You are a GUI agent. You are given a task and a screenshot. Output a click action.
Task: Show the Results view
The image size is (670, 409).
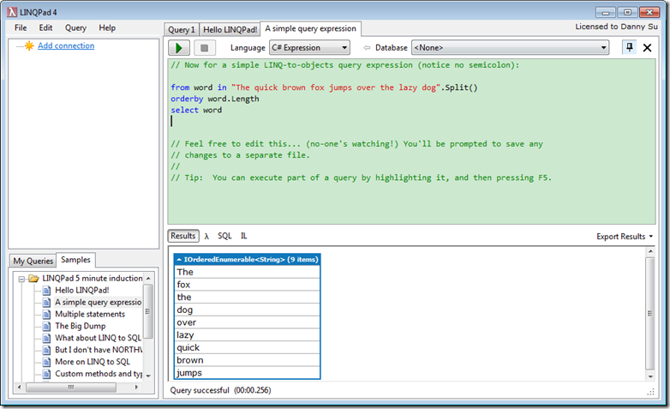pyautogui.click(x=182, y=236)
